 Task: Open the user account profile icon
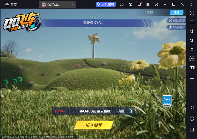click(131, 4)
